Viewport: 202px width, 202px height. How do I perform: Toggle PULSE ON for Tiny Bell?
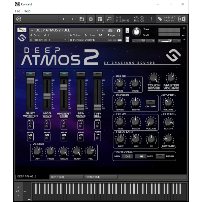click(98, 138)
